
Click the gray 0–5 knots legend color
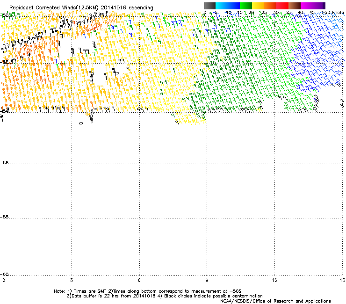(x=209, y=6)
